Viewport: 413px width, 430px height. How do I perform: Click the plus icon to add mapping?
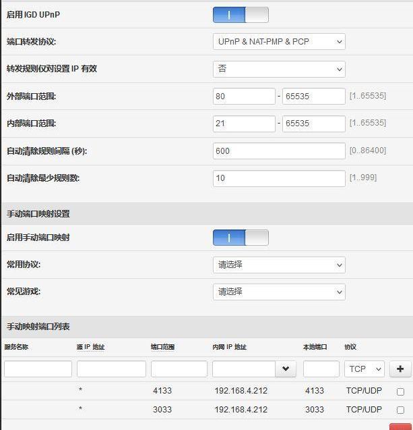pyautogui.click(x=400, y=369)
